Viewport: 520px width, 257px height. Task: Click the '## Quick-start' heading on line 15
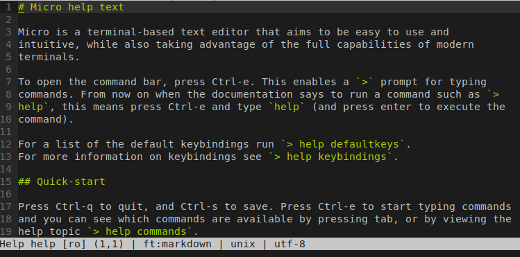tap(62, 181)
